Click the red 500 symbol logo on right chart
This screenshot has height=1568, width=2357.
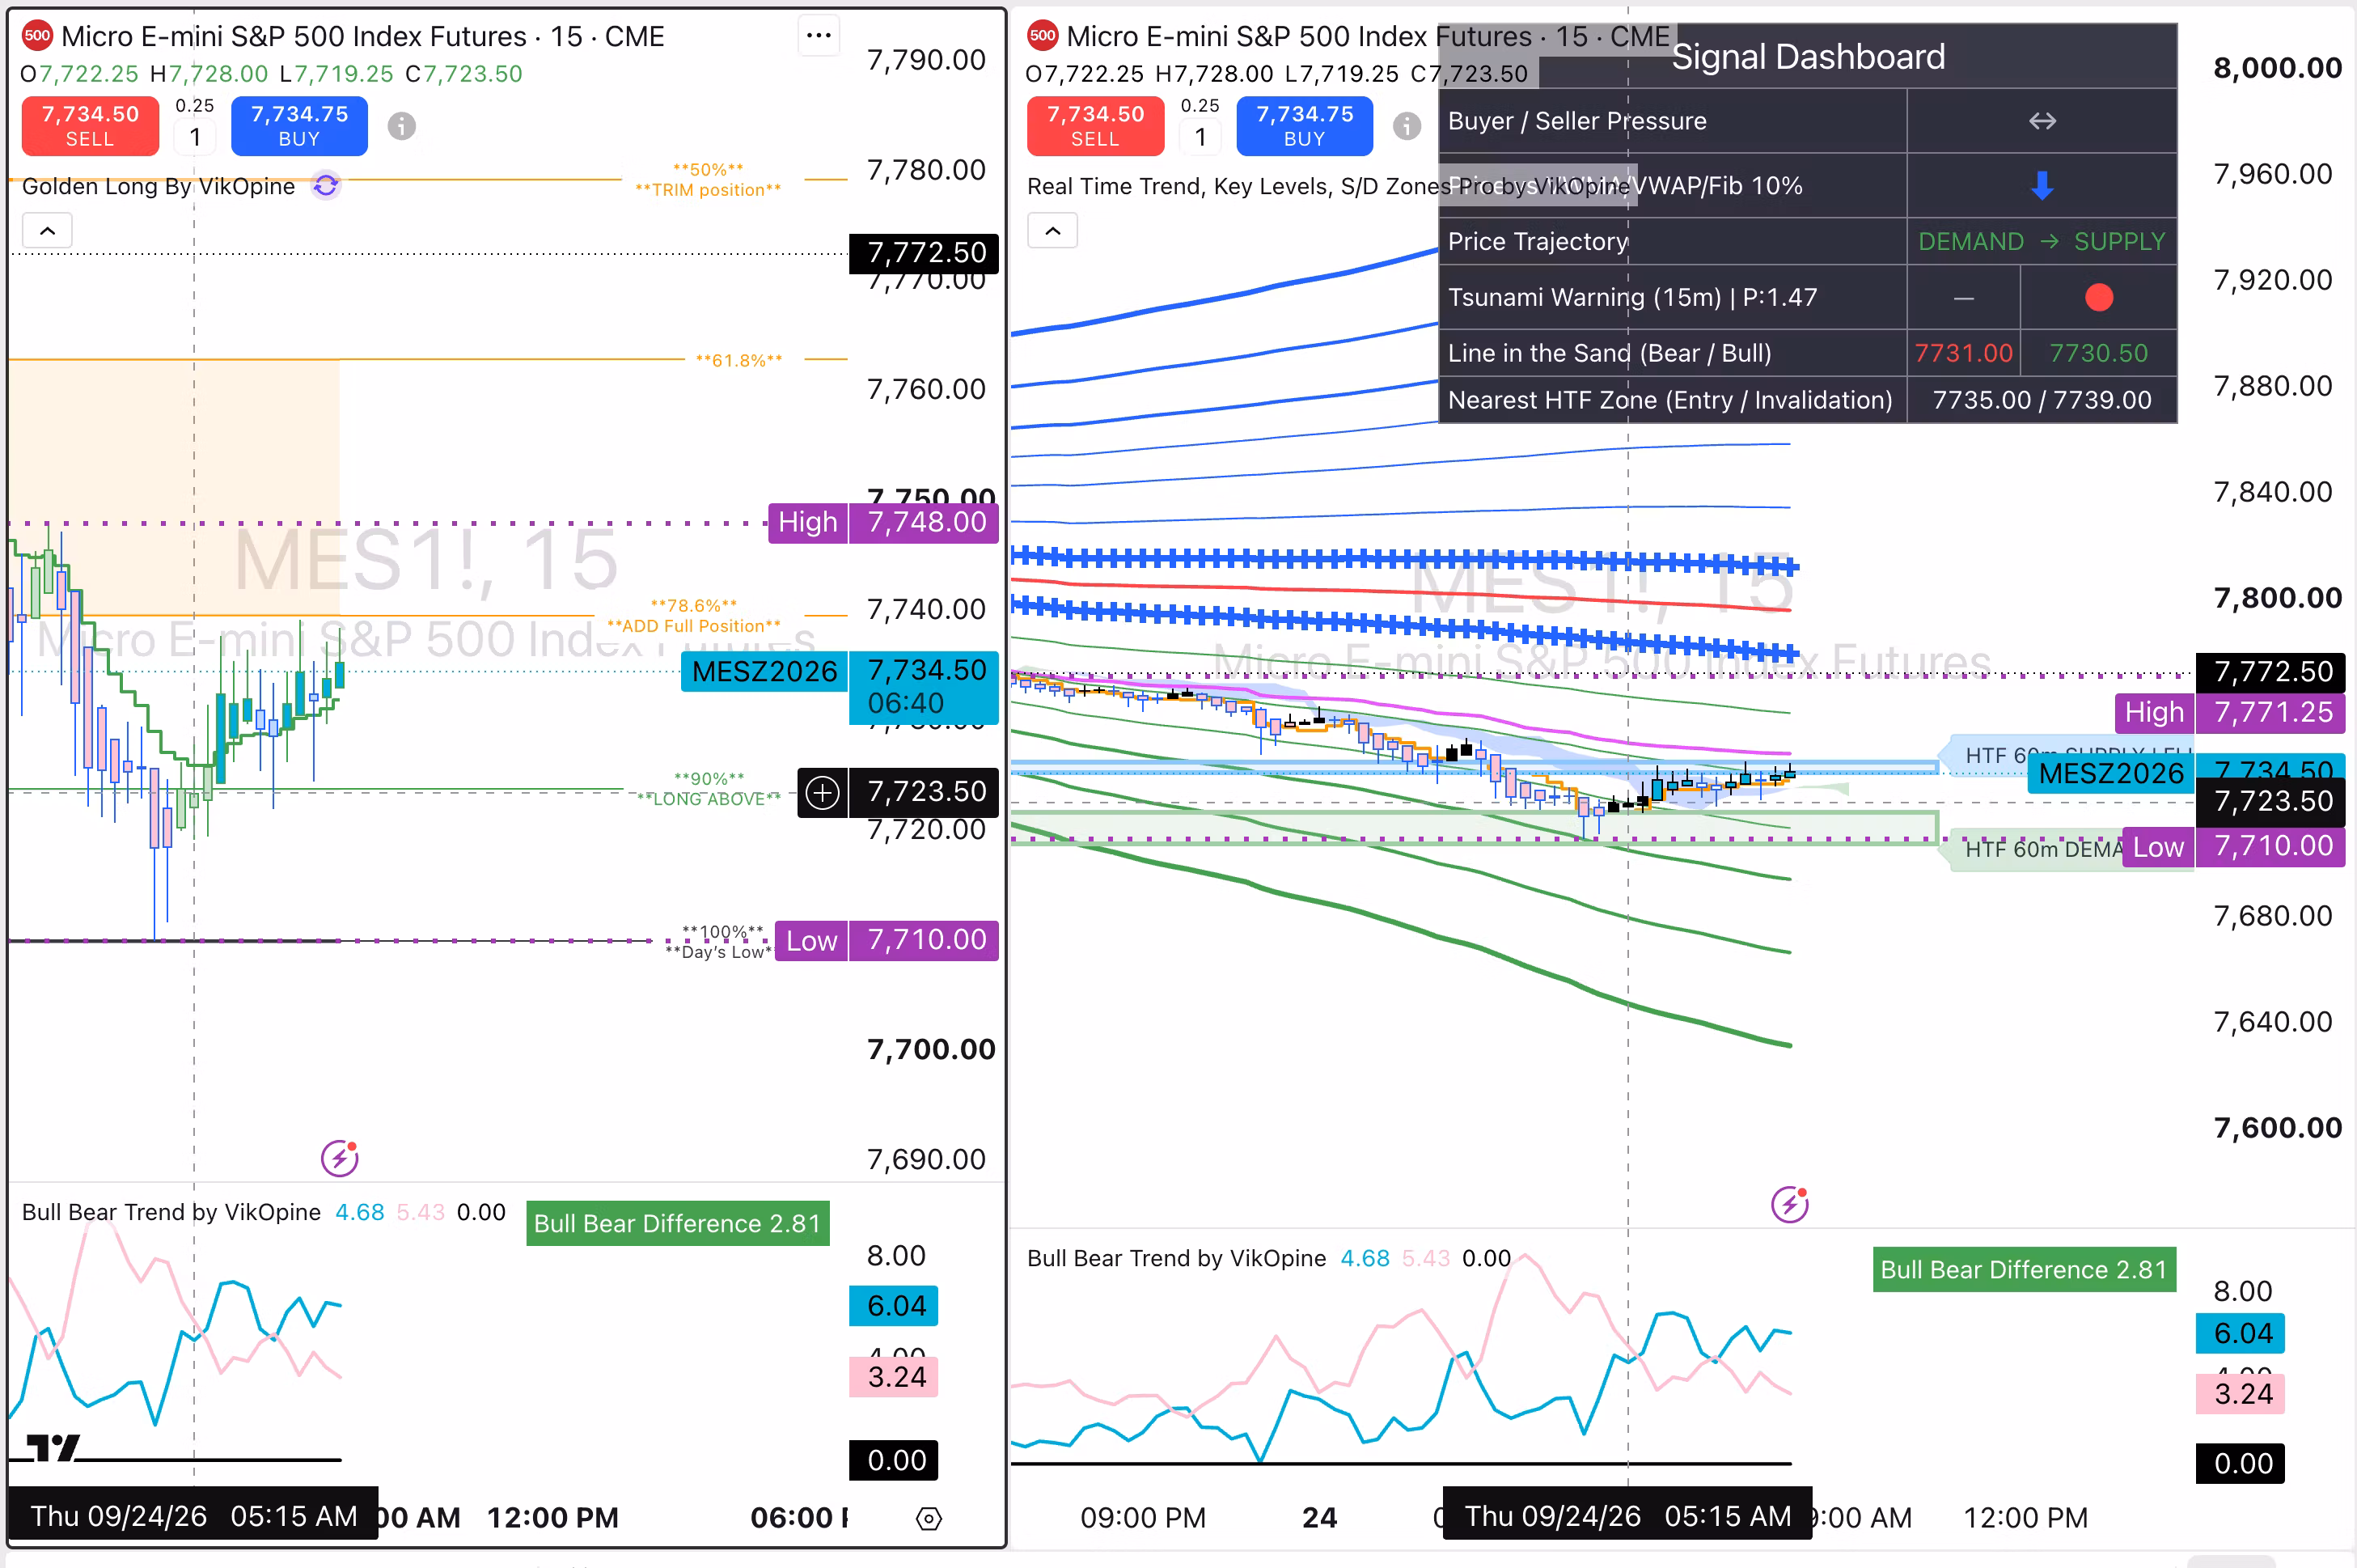coord(1043,36)
